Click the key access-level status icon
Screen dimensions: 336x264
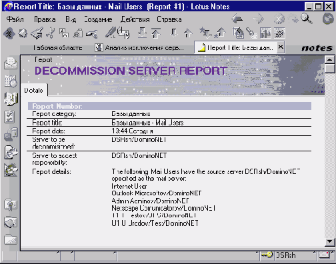267,255
